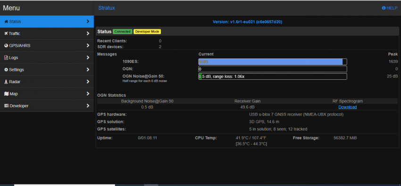
Task: Click the Recent Clients label
Action: point(112,41)
